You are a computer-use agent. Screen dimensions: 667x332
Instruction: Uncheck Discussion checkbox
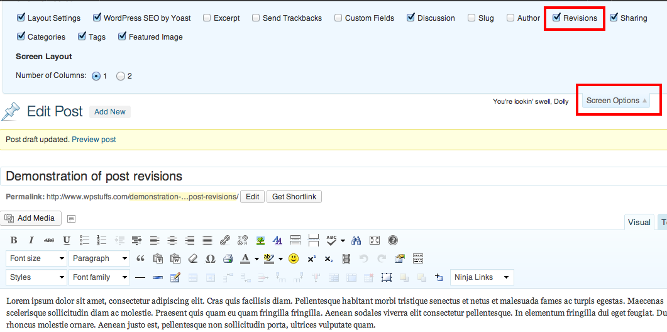click(411, 18)
